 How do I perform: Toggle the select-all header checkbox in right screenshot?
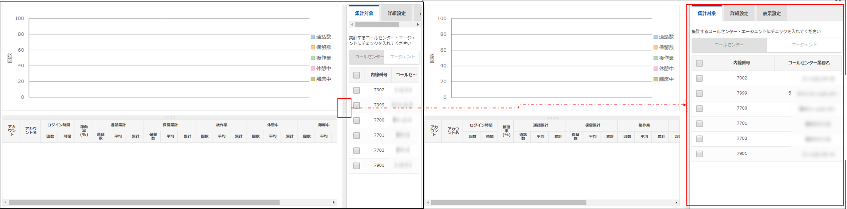click(x=699, y=63)
